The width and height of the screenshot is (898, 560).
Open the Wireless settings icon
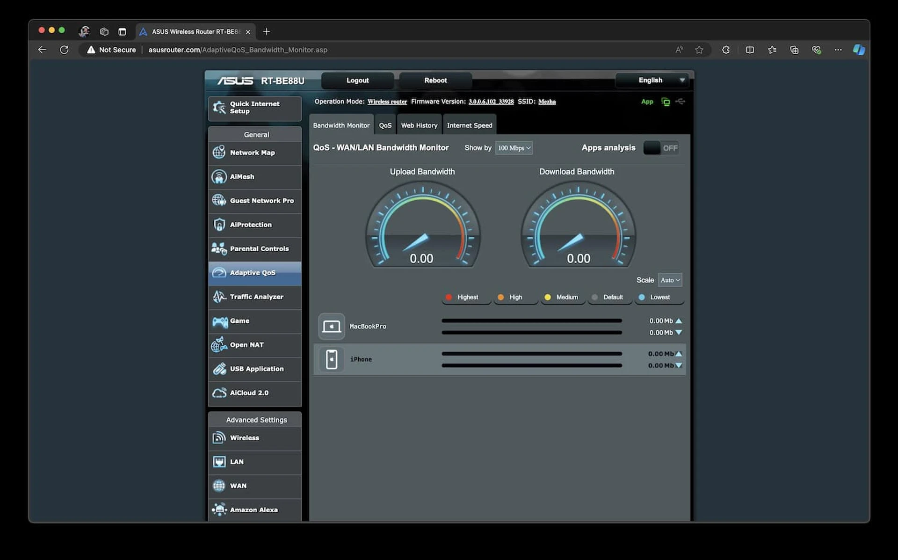coord(219,437)
